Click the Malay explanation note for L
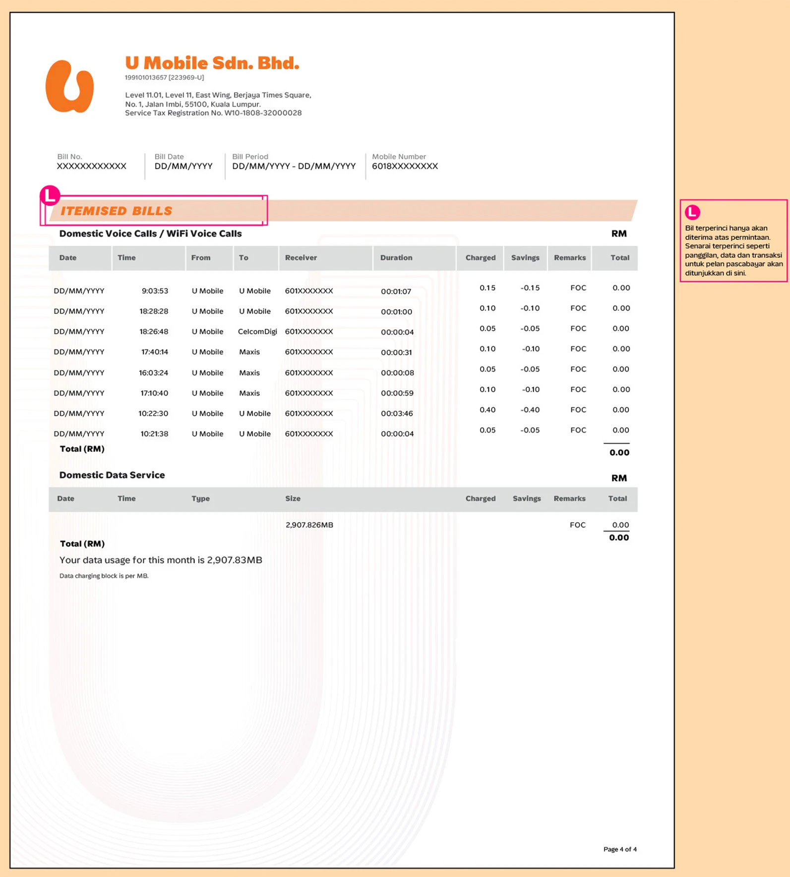The width and height of the screenshot is (790, 877). click(733, 250)
